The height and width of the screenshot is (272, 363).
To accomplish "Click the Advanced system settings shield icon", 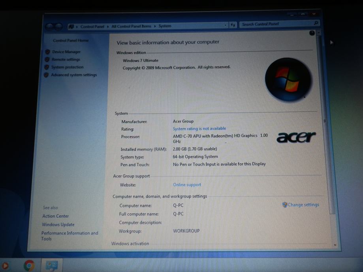I will tap(46, 75).
